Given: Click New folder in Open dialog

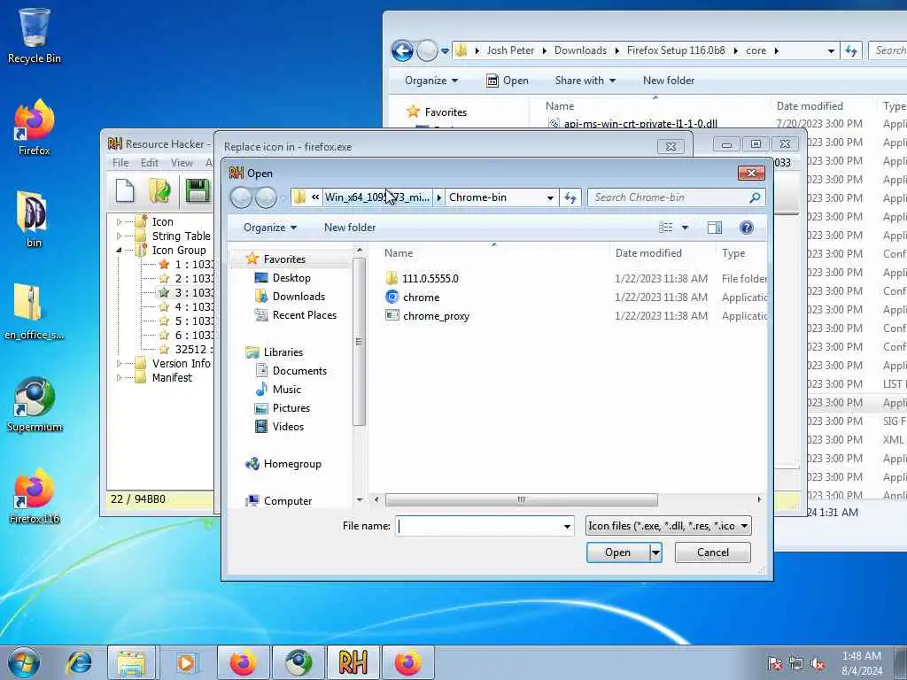Looking at the screenshot, I should (349, 228).
